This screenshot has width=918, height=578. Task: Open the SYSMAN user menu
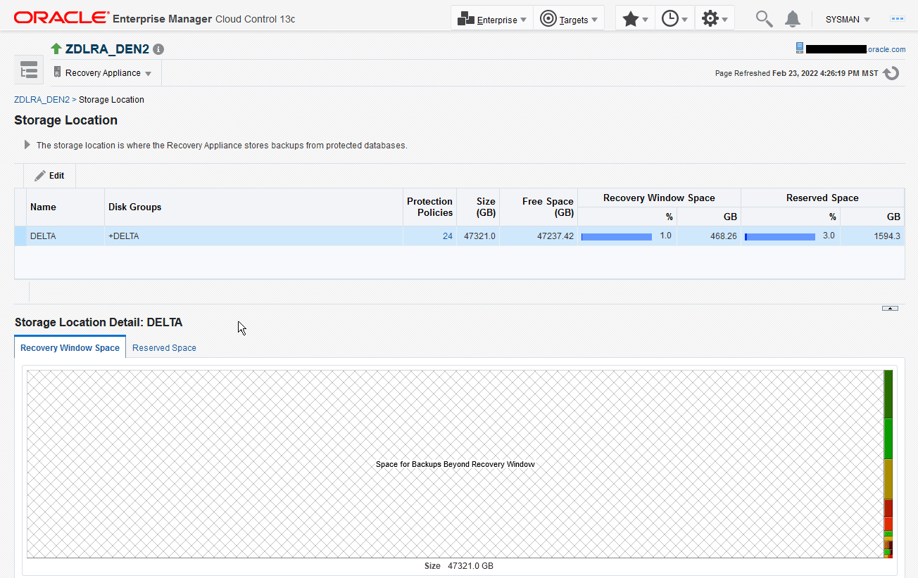pyautogui.click(x=848, y=20)
